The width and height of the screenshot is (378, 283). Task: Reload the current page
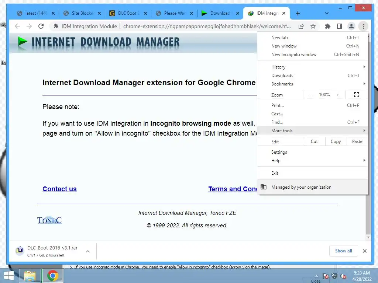[x=41, y=26]
